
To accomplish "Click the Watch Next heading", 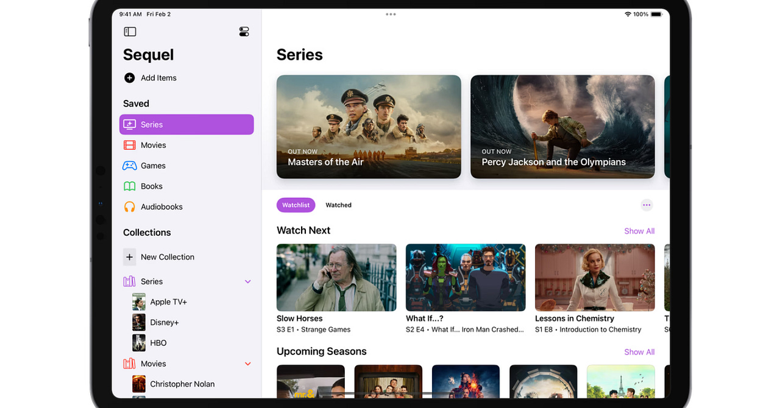I will [303, 230].
